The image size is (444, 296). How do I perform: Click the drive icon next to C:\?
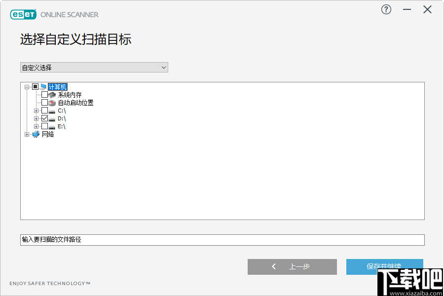pyautogui.click(x=51, y=111)
